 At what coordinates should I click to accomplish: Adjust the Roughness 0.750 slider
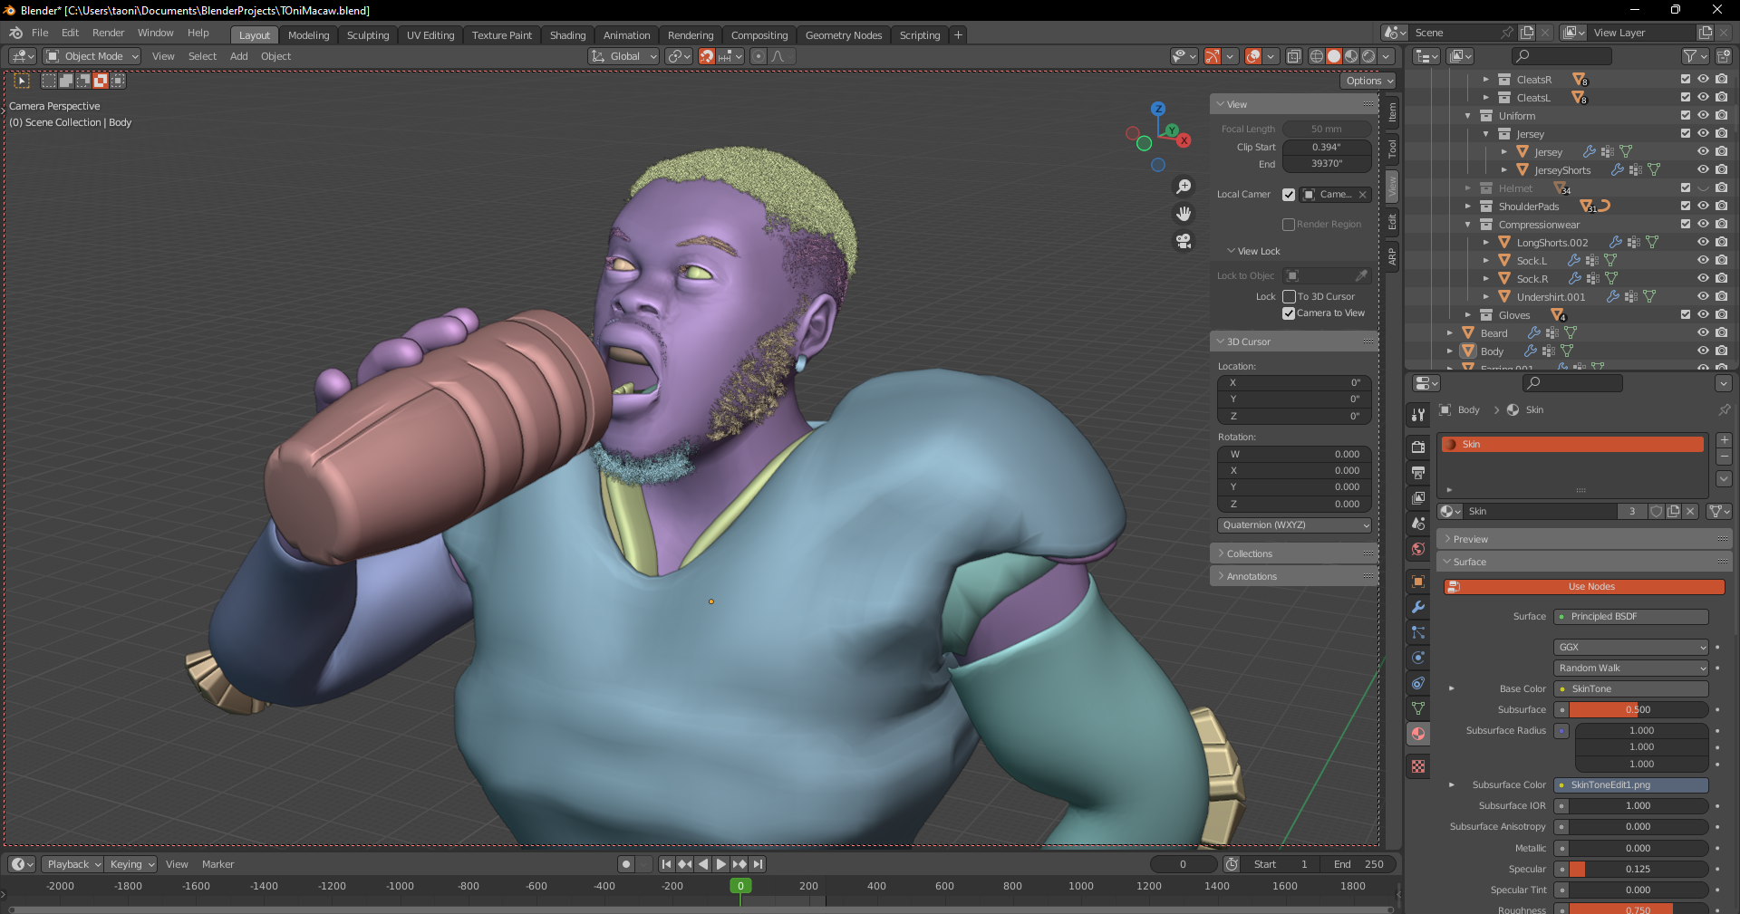1638,909
